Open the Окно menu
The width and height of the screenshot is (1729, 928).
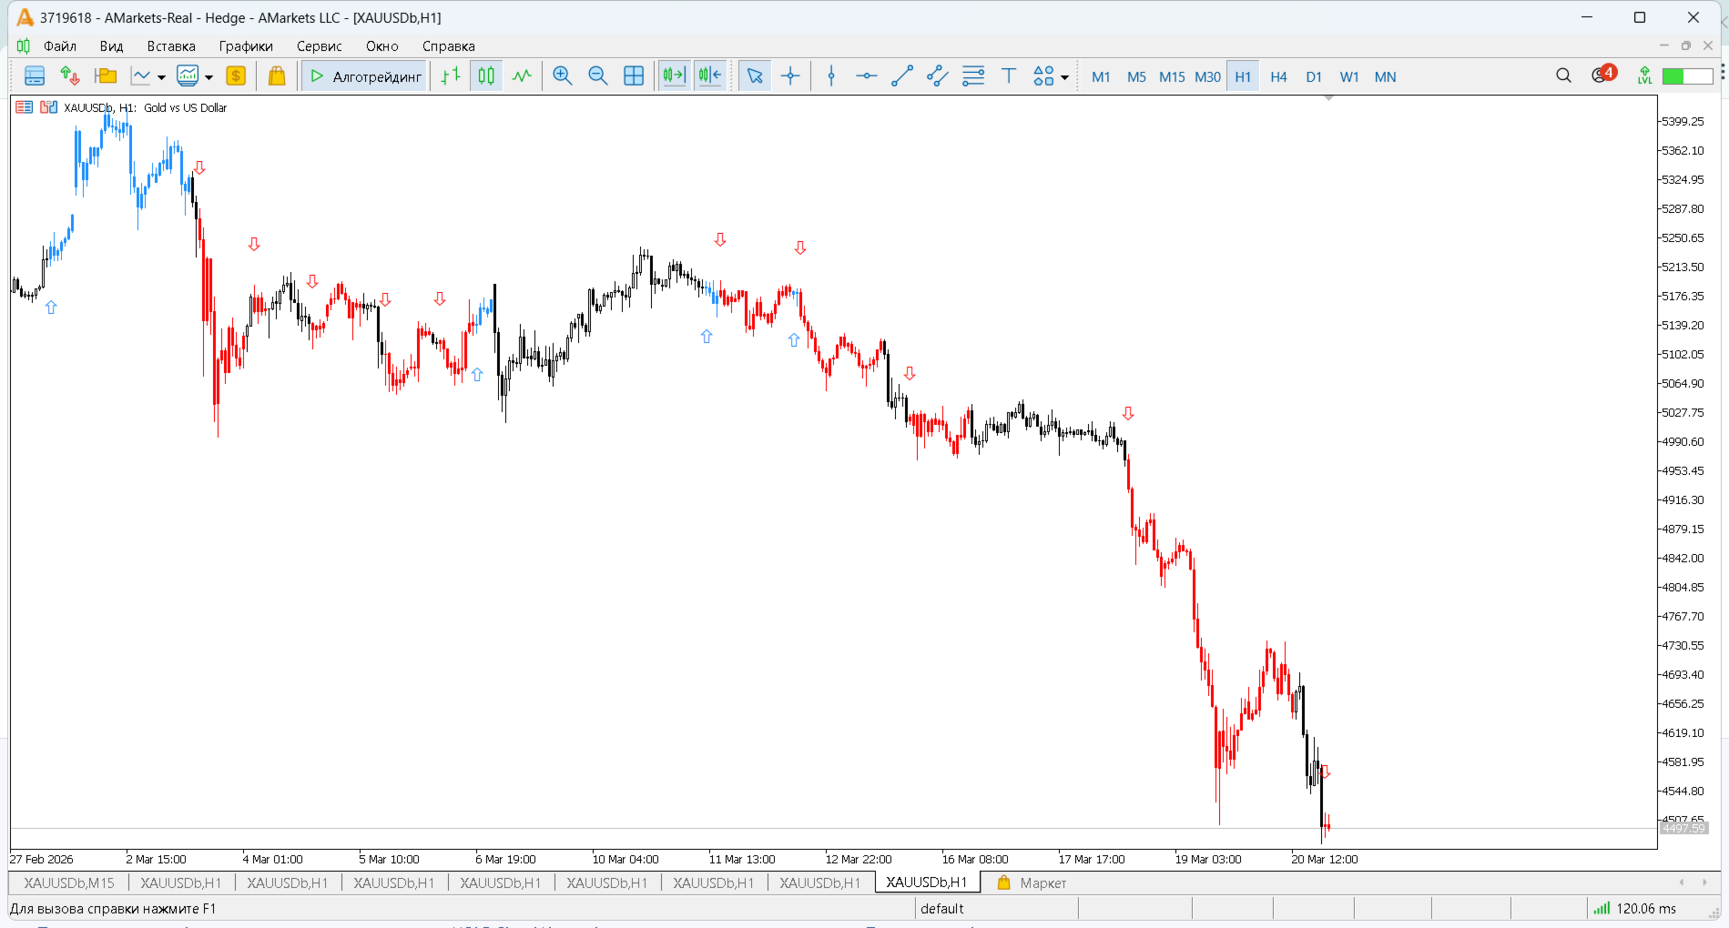382,46
